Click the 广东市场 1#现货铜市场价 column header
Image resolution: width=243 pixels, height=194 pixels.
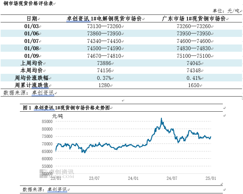coord(193,19)
